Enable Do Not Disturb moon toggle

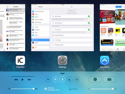(x=70, y=79)
